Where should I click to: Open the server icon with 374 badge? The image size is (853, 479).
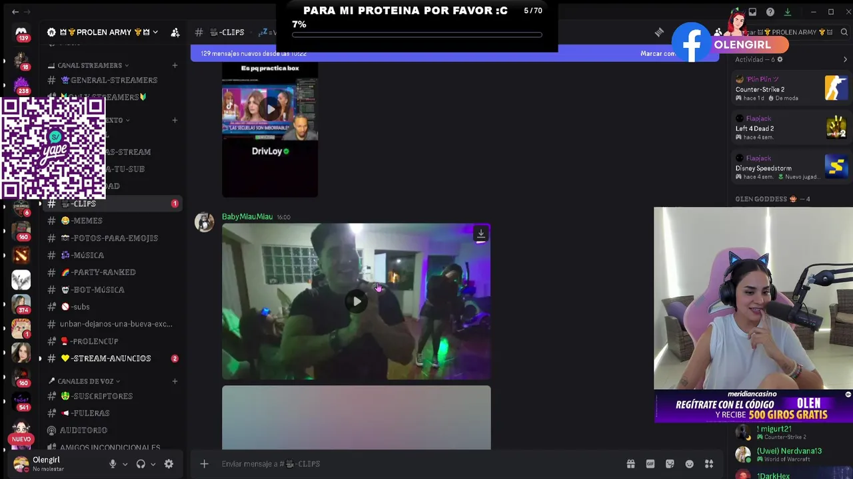click(21, 305)
